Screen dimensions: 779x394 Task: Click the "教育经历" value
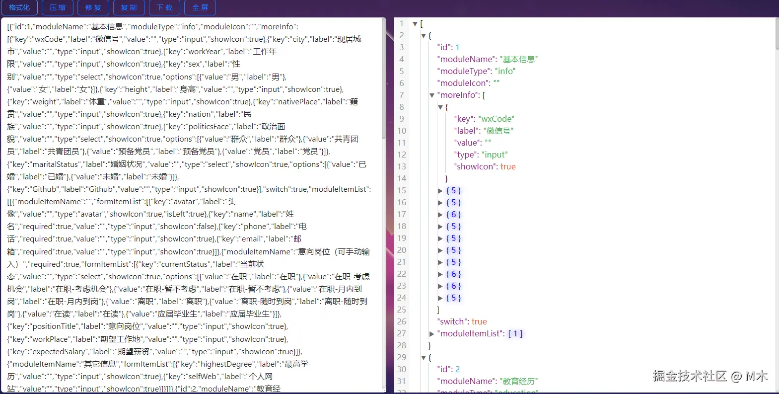click(519, 381)
